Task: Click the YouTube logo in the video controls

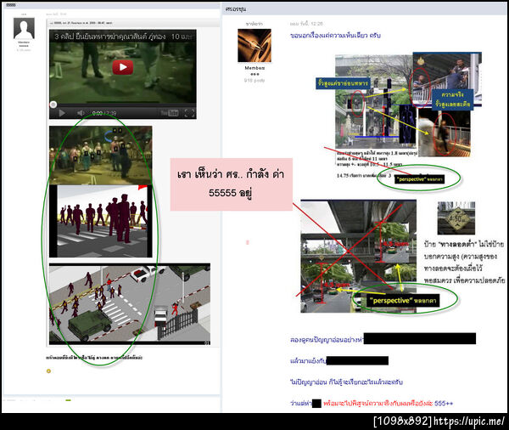Action: (x=170, y=113)
